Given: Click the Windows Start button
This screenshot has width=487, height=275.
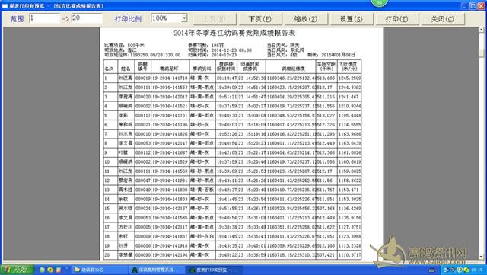Looking at the screenshot, I should 17,270.
